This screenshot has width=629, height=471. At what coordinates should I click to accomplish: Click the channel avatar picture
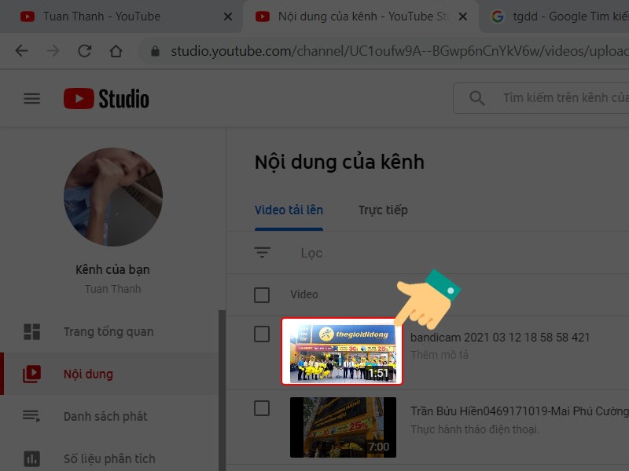point(113,197)
